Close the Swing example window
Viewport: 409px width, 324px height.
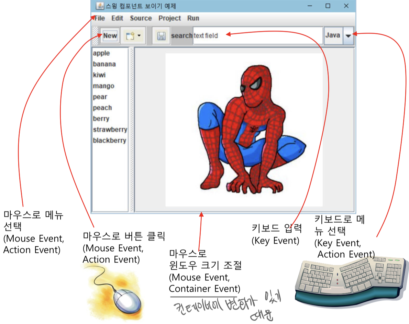[x=346, y=6]
